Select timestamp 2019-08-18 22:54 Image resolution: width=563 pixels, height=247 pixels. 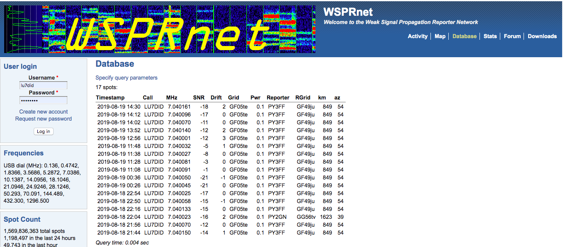(119, 193)
